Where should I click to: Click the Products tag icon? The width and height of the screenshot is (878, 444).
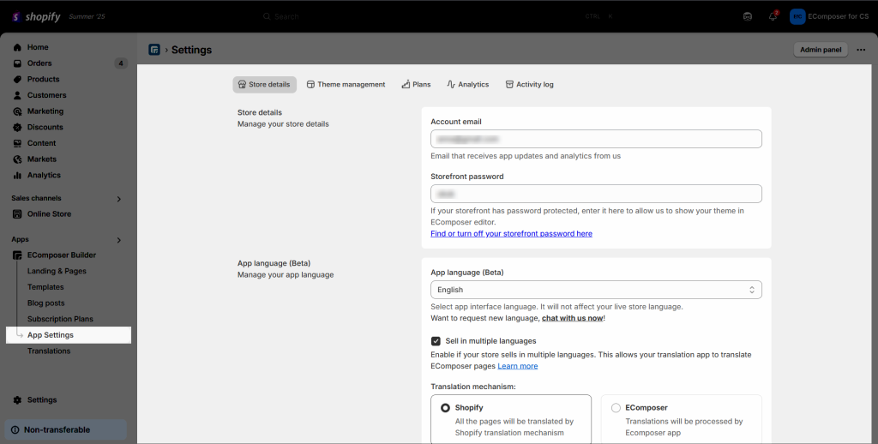pos(17,80)
